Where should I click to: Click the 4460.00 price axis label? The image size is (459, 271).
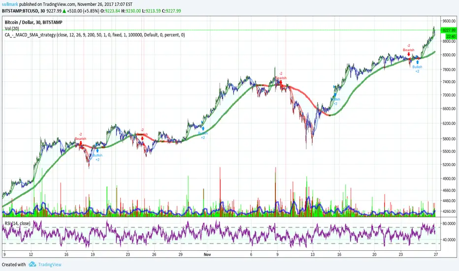point(449,201)
